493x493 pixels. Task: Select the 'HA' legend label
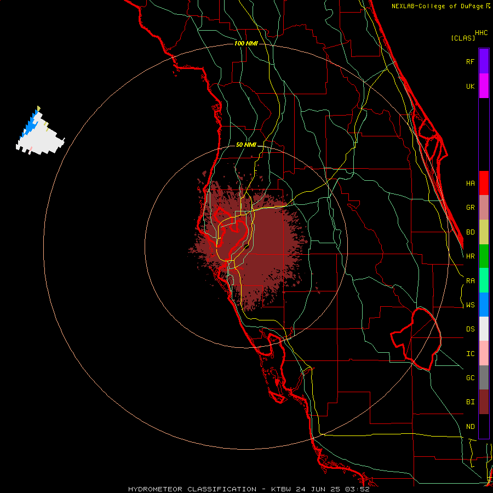pos(471,184)
